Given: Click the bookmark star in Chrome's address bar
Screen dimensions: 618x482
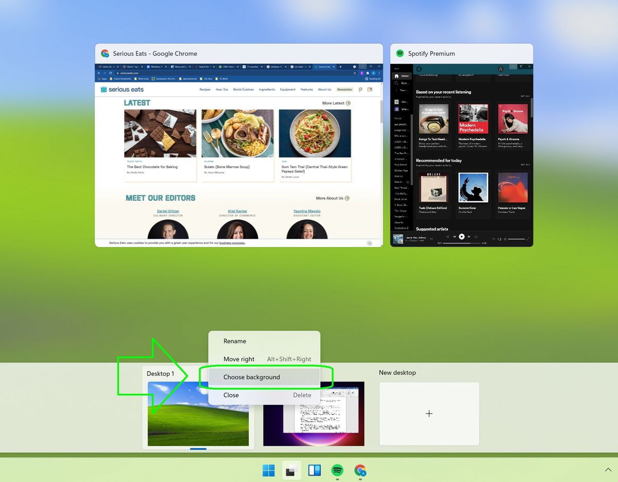Looking at the screenshot, I should point(355,73).
